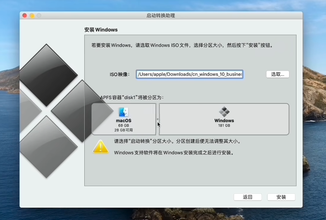
Task: Click the 181 GB Windows size text
Action: (224, 126)
